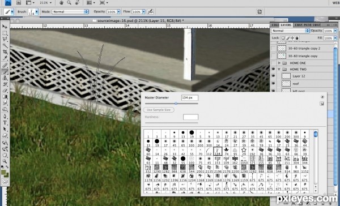Open the brush Mode dropdown
This screenshot has width=340, height=206.
point(70,12)
